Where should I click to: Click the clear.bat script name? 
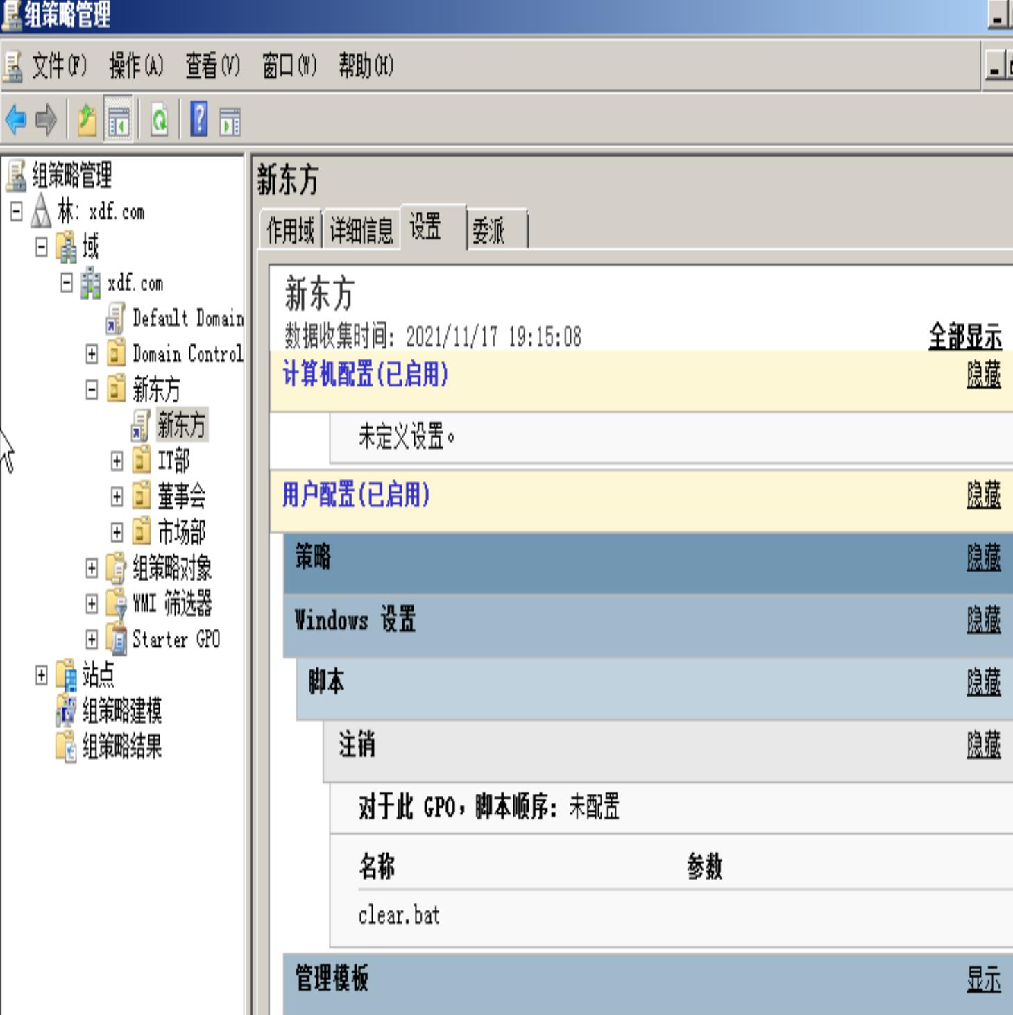tap(399, 916)
